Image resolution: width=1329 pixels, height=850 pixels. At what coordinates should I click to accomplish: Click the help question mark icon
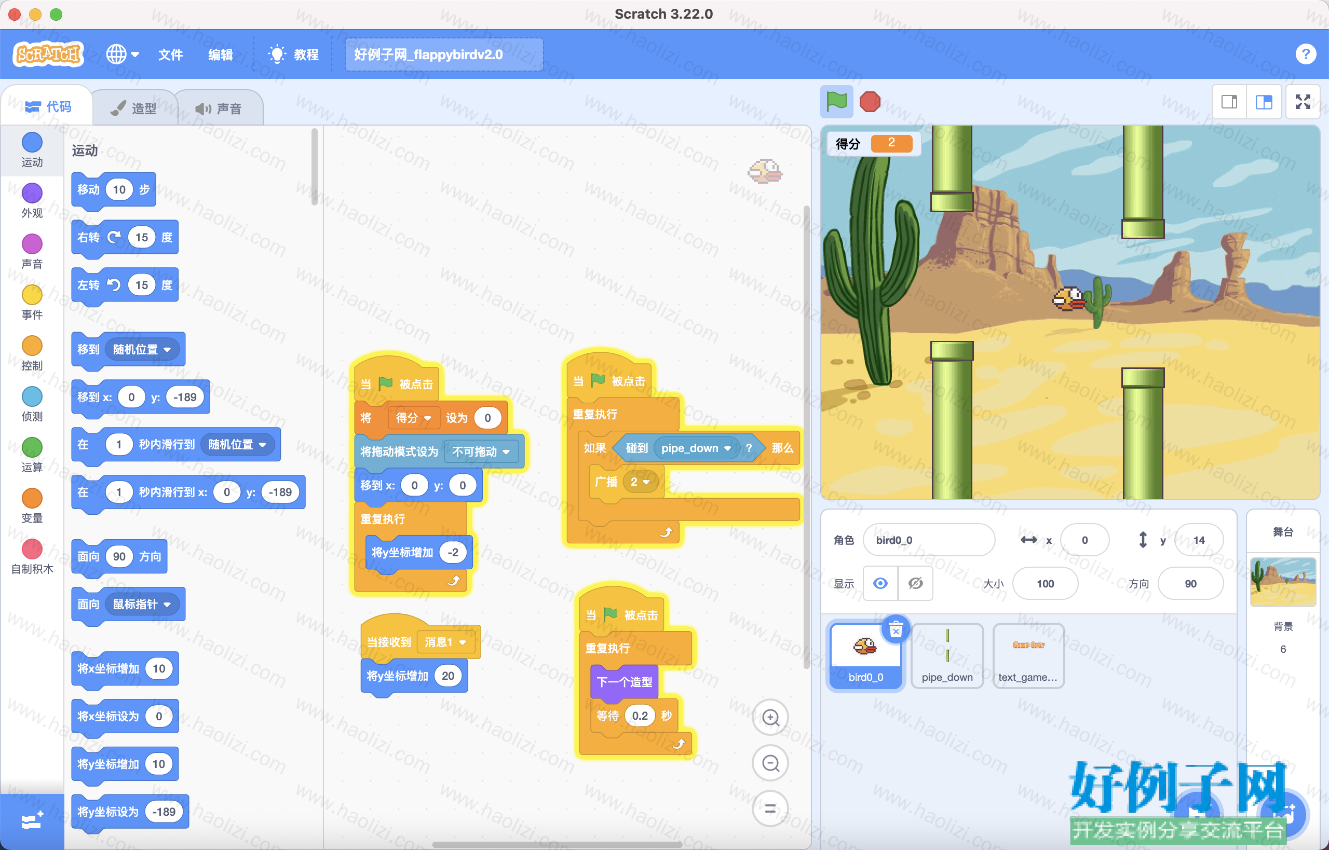1305,54
